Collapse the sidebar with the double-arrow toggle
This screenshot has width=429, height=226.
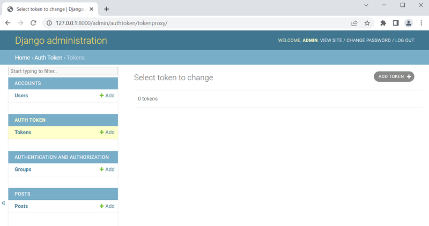(4, 203)
